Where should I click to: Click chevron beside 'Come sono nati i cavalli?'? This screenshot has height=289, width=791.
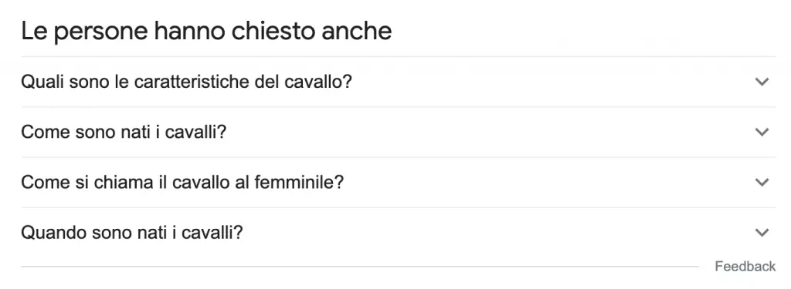point(762,132)
